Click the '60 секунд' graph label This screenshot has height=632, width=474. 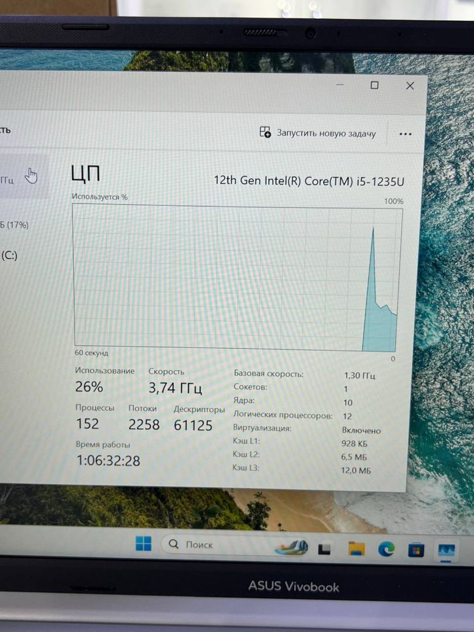pyautogui.click(x=91, y=353)
